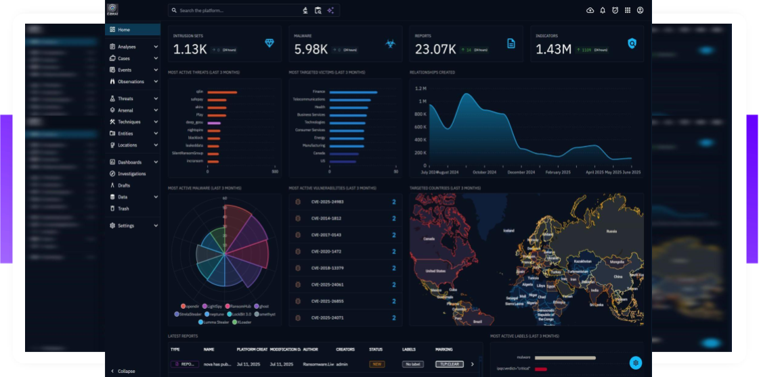Image resolution: width=759 pixels, height=377 pixels.
Task: Open the apps grid menu
Action: pyautogui.click(x=628, y=10)
